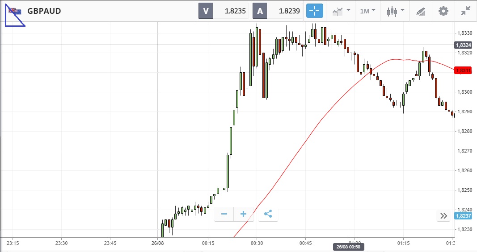This screenshot has width=477, height=252.
Task: Jump to latest candles double-arrow
Action: click(x=443, y=215)
